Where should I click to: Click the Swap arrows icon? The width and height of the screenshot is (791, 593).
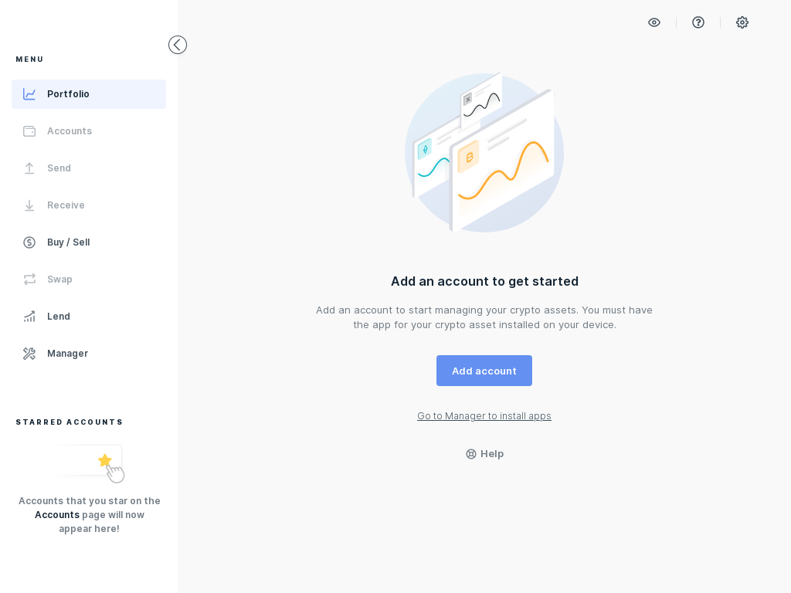click(x=29, y=279)
